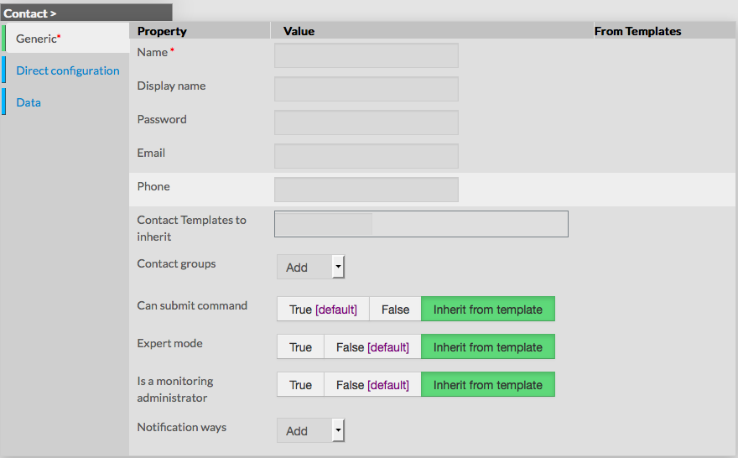Set Can submit command to True
This screenshot has width=738, height=458.
[x=323, y=310]
